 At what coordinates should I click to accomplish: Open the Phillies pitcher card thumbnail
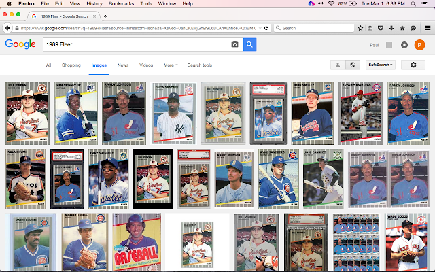tap(360, 114)
